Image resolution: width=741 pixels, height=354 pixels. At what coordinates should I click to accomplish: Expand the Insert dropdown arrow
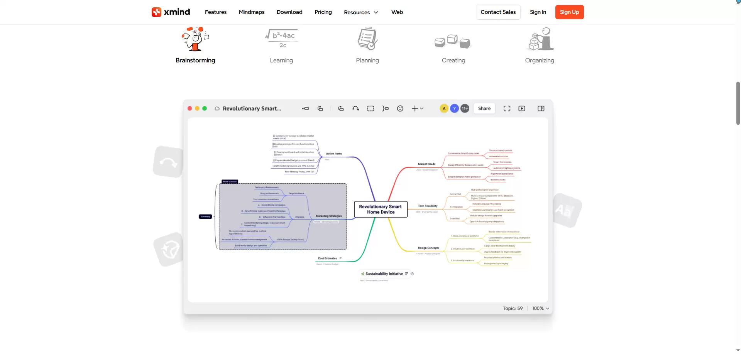421,109
